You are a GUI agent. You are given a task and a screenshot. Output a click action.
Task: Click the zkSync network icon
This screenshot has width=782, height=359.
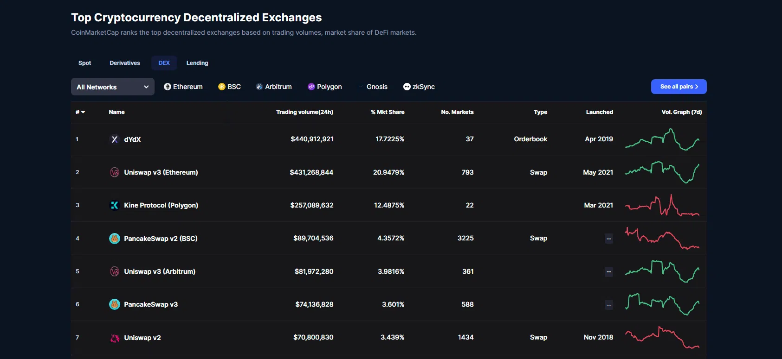[407, 87]
